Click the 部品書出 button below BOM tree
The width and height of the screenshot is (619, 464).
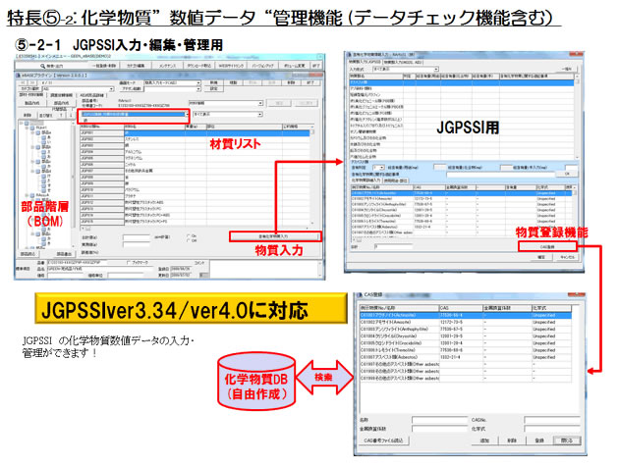click(x=63, y=254)
